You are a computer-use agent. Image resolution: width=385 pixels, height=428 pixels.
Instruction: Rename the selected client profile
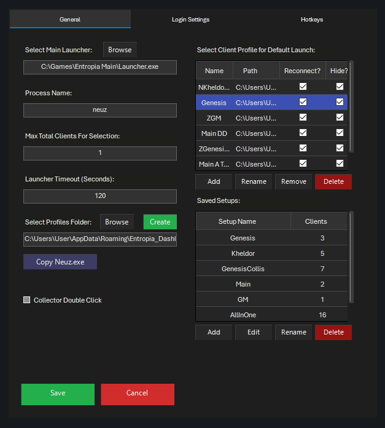point(254,181)
